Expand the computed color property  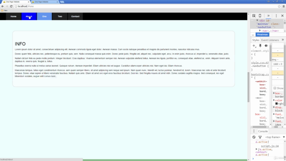coord(274,100)
